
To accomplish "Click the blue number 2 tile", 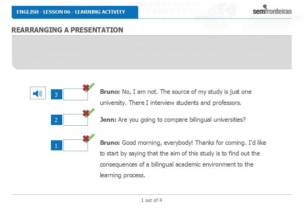I will [56, 120].
